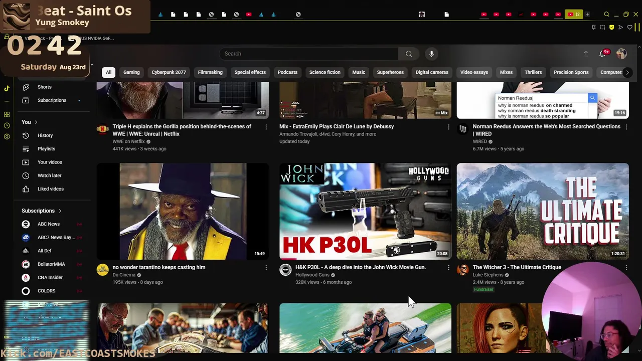The image size is (642, 361).
Task: Click the YouTube search magnifier button
Action: pos(409,54)
